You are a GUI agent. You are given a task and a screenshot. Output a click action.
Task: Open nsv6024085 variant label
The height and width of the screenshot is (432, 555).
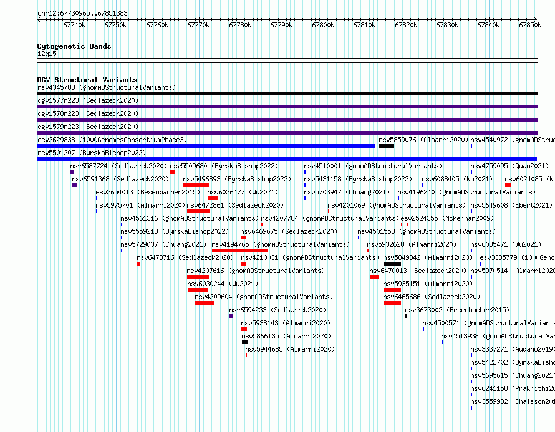[x=529, y=179]
